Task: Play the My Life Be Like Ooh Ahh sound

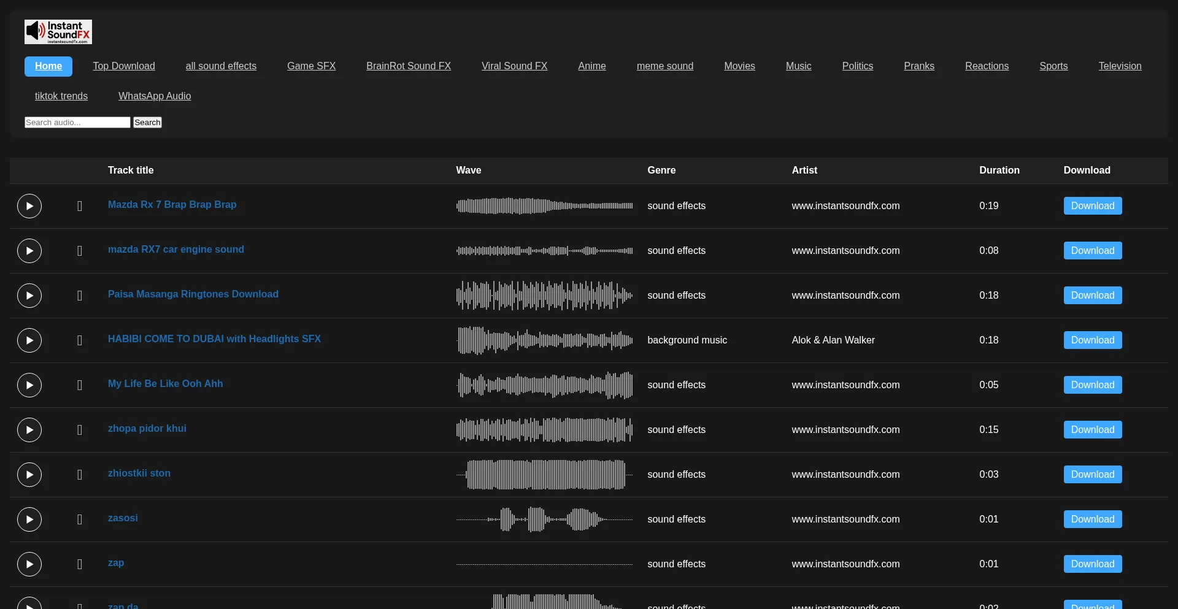Action: pyautogui.click(x=28, y=385)
